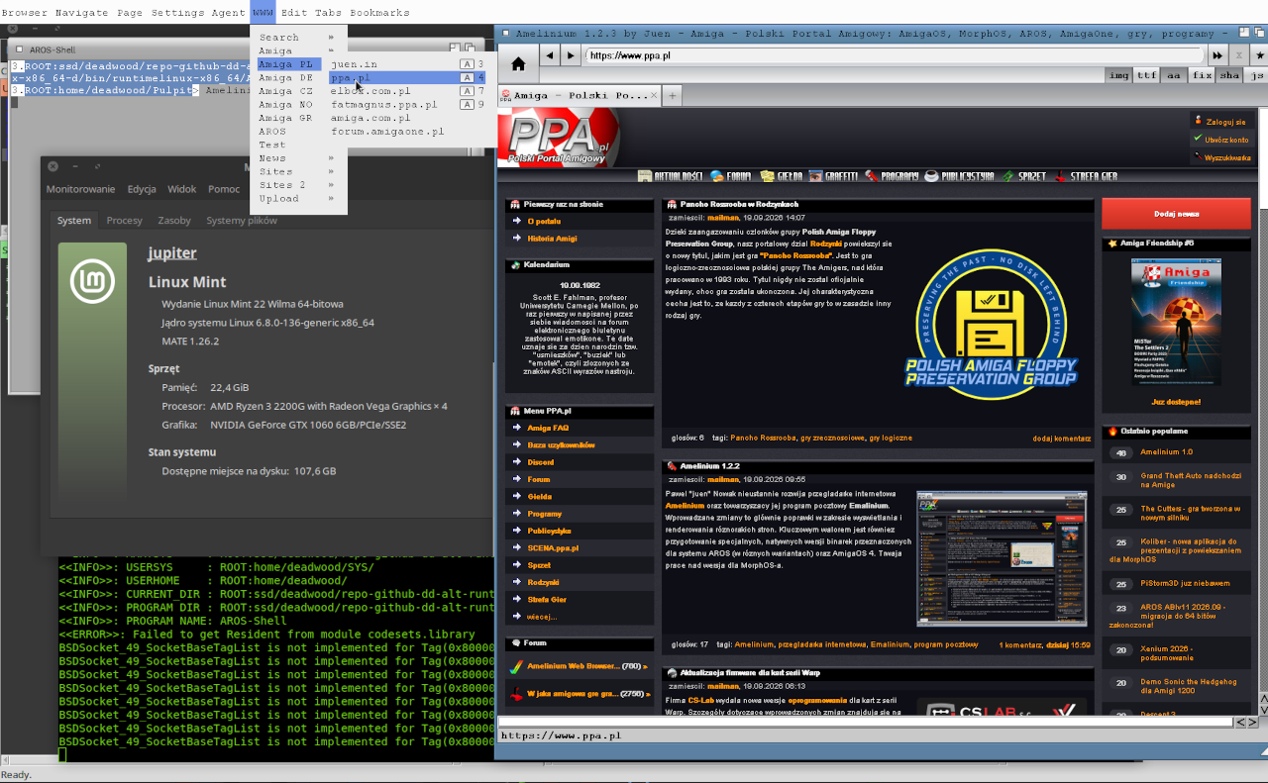The width and height of the screenshot is (1268, 783).
Task: Open the Amiga FAQ sidebar link
Action: [x=548, y=428]
